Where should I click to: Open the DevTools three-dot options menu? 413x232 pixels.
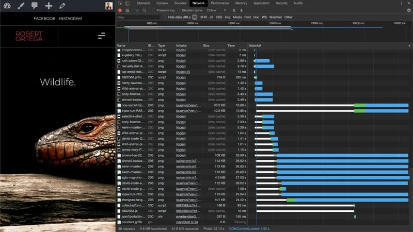401,3
